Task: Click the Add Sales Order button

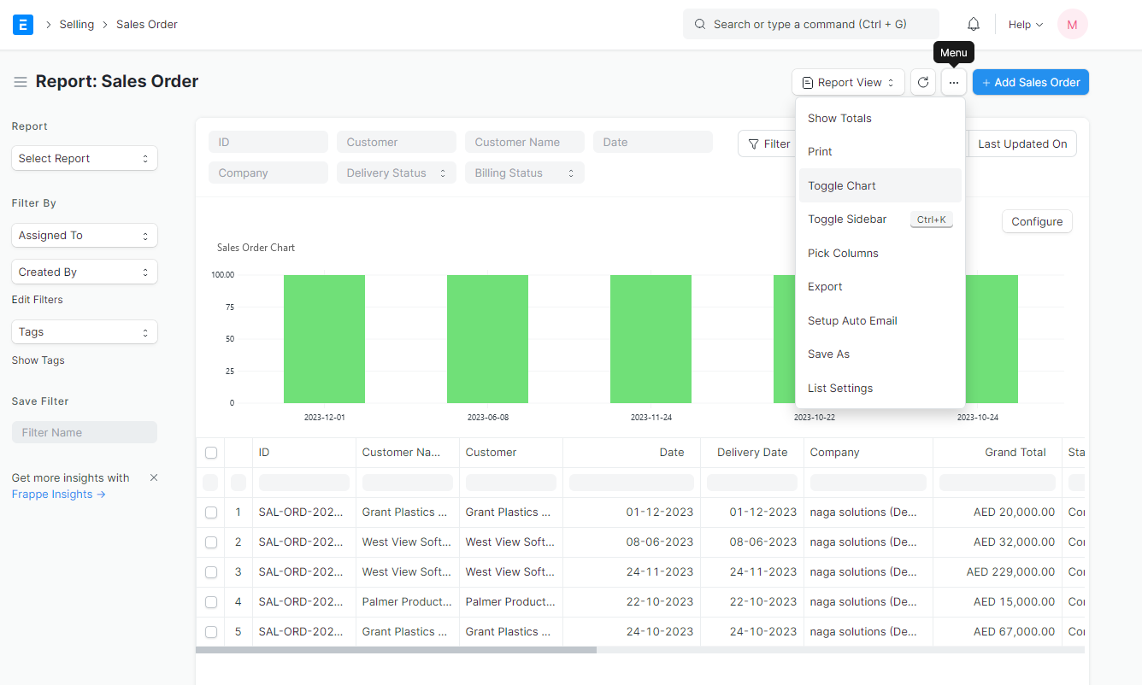Action: [1030, 82]
